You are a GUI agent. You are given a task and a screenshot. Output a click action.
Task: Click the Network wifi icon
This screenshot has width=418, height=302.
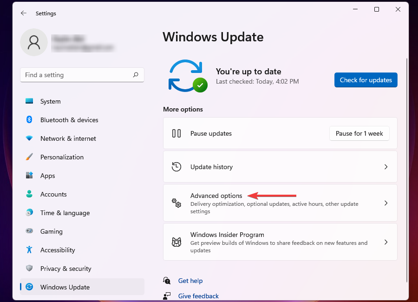(29, 138)
